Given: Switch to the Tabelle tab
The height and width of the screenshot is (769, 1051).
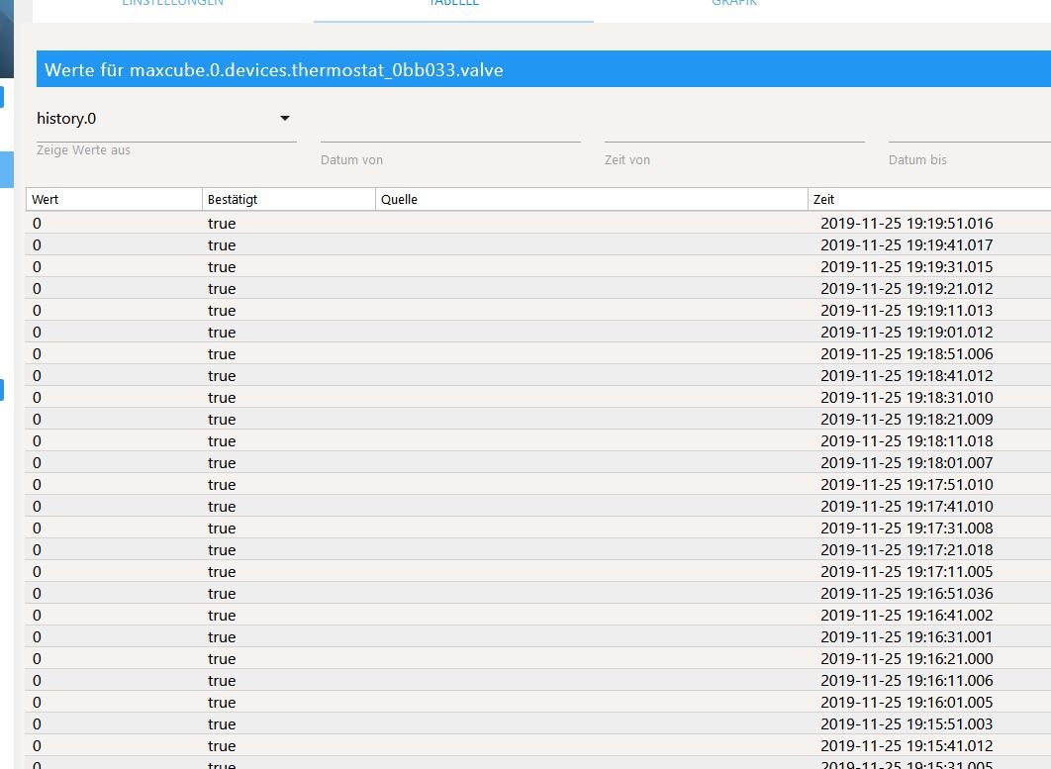Looking at the screenshot, I should tap(454, 3).
